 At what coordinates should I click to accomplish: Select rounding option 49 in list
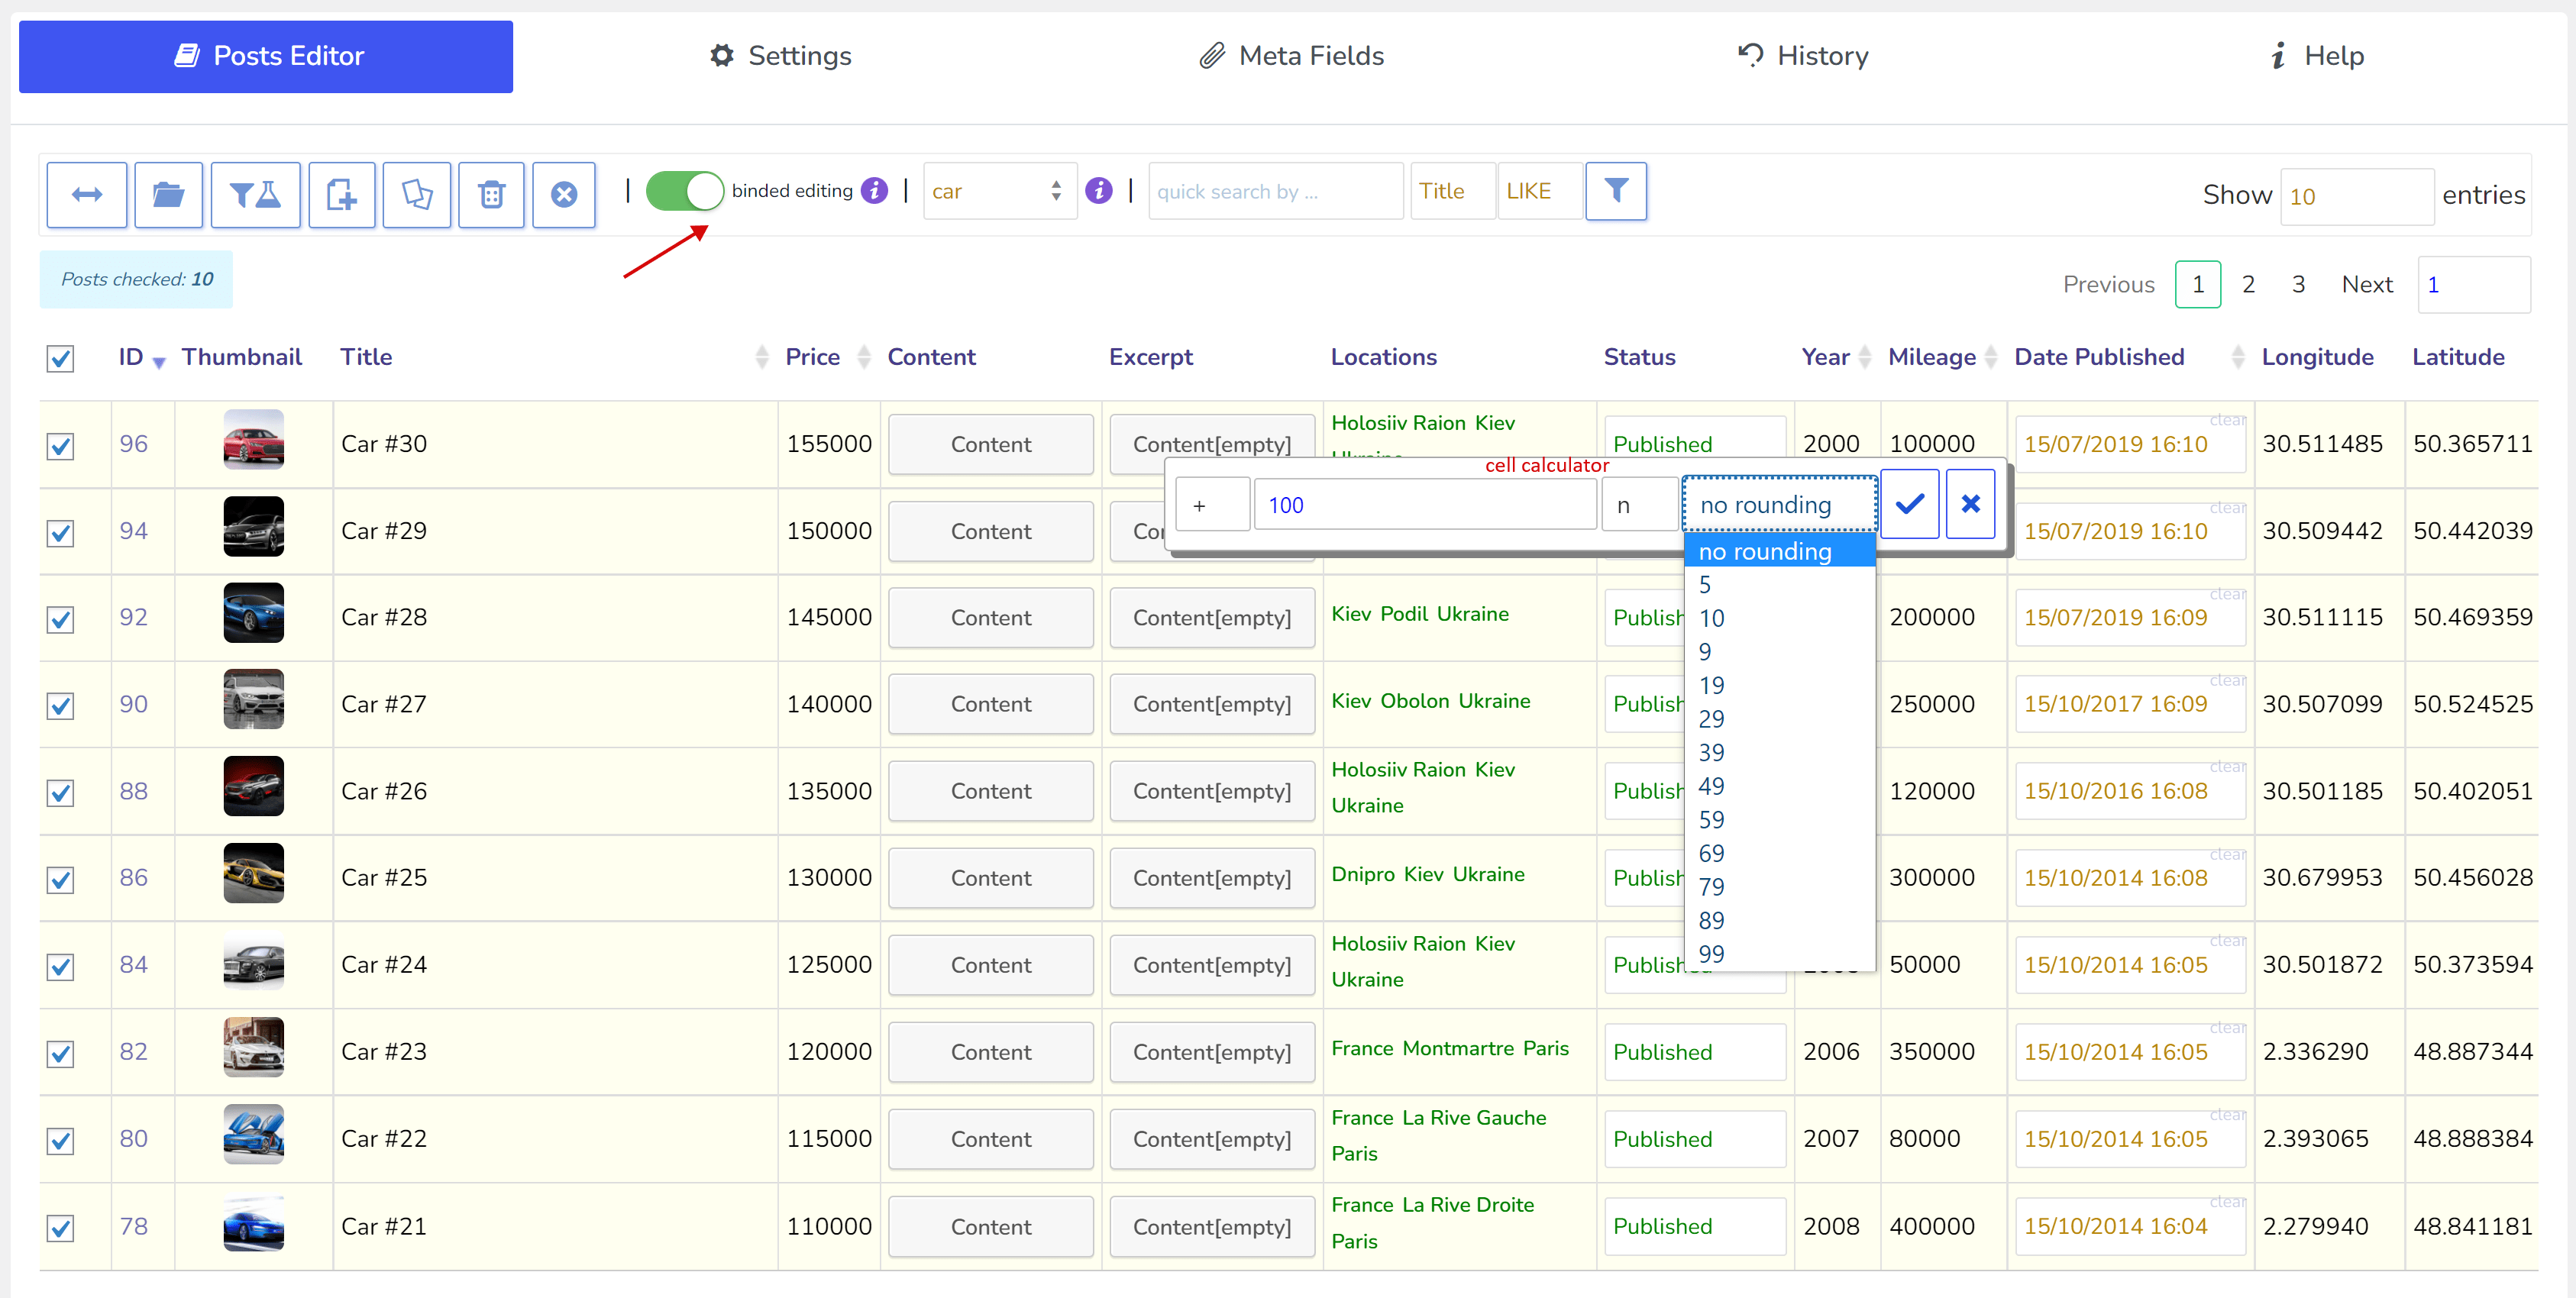(1779, 786)
